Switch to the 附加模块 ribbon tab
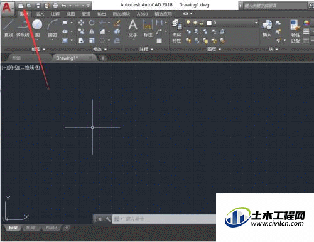Image resolution: width=314 pixels, height=242 pixels. [x=121, y=14]
